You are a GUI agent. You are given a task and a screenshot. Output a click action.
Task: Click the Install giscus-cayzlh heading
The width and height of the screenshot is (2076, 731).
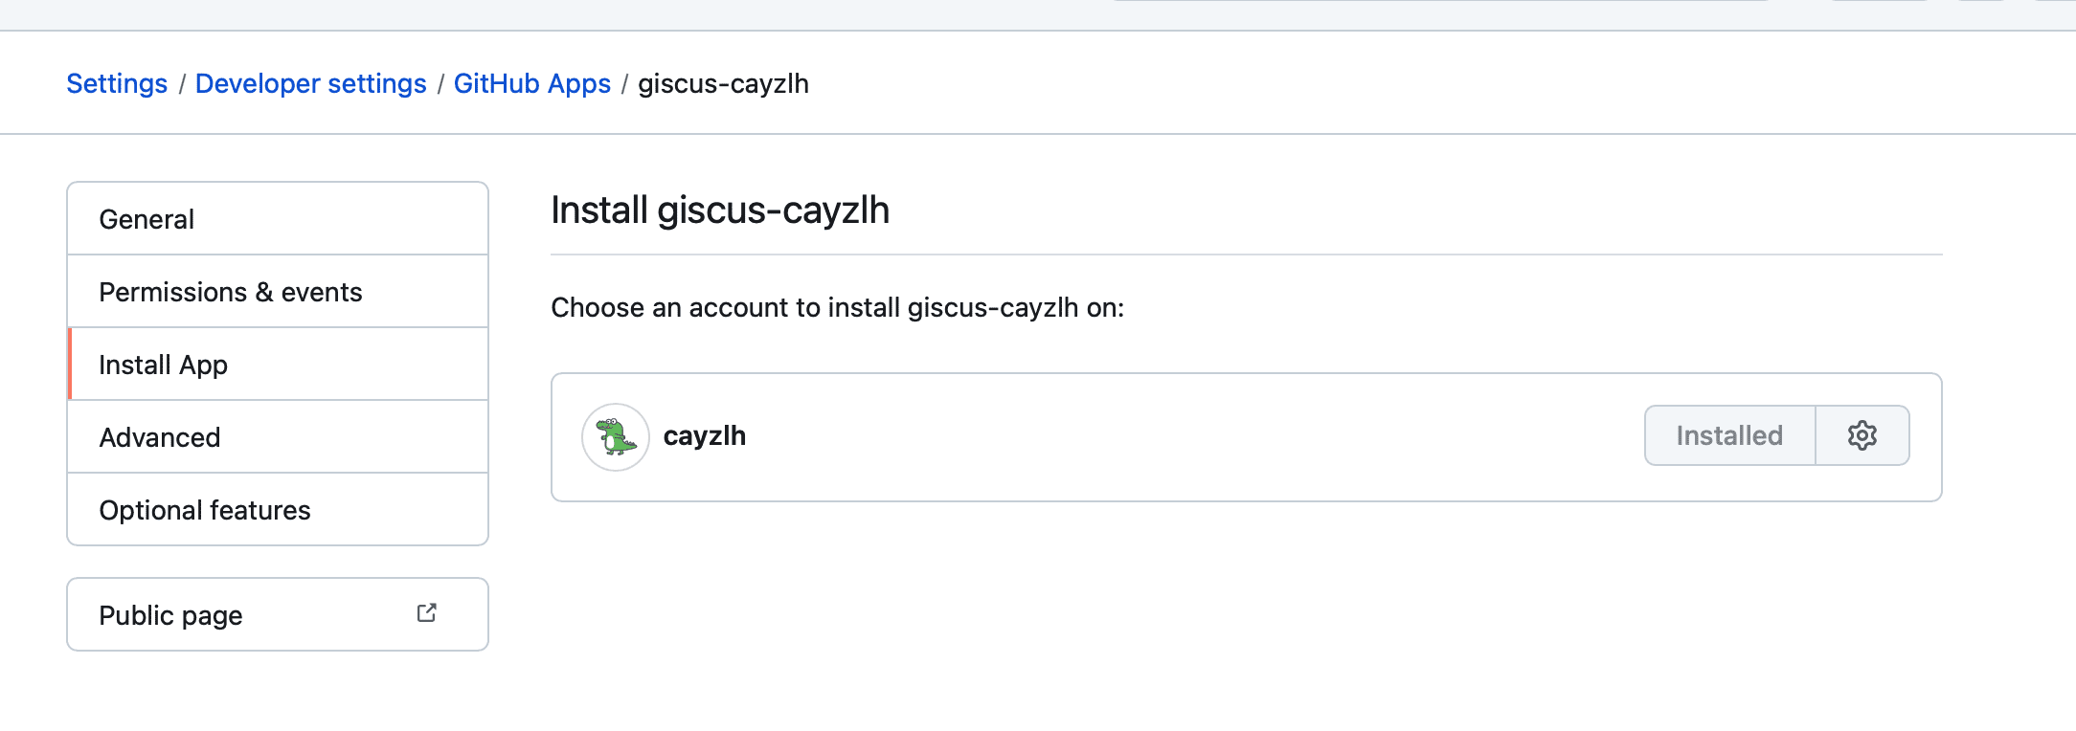click(720, 210)
